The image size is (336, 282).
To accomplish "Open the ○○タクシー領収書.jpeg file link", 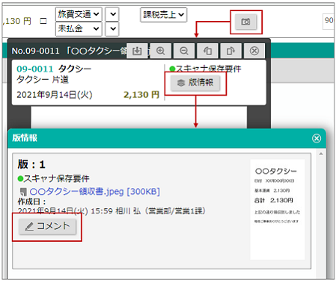I will pos(94,192).
